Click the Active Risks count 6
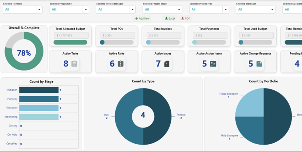This screenshot has height=152, width=302. click(x=112, y=64)
